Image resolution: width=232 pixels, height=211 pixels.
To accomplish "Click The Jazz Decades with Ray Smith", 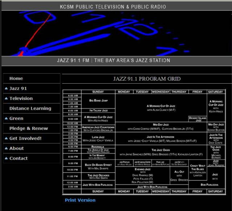I will (x=98, y=176).
